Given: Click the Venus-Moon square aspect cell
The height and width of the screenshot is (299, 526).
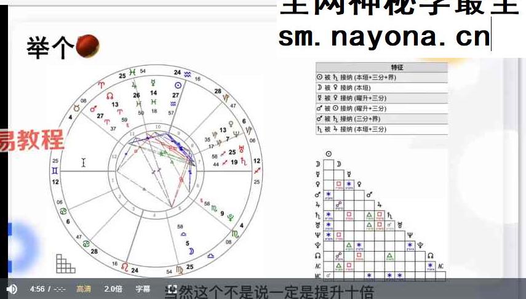Looking at the screenshot, I should tap(339, 185).
